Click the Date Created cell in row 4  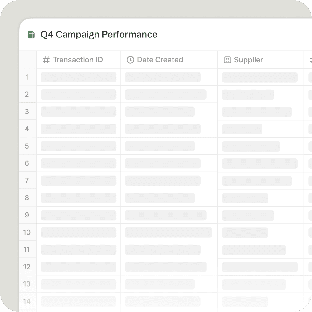pyautogui.click(x=169, y=129)
